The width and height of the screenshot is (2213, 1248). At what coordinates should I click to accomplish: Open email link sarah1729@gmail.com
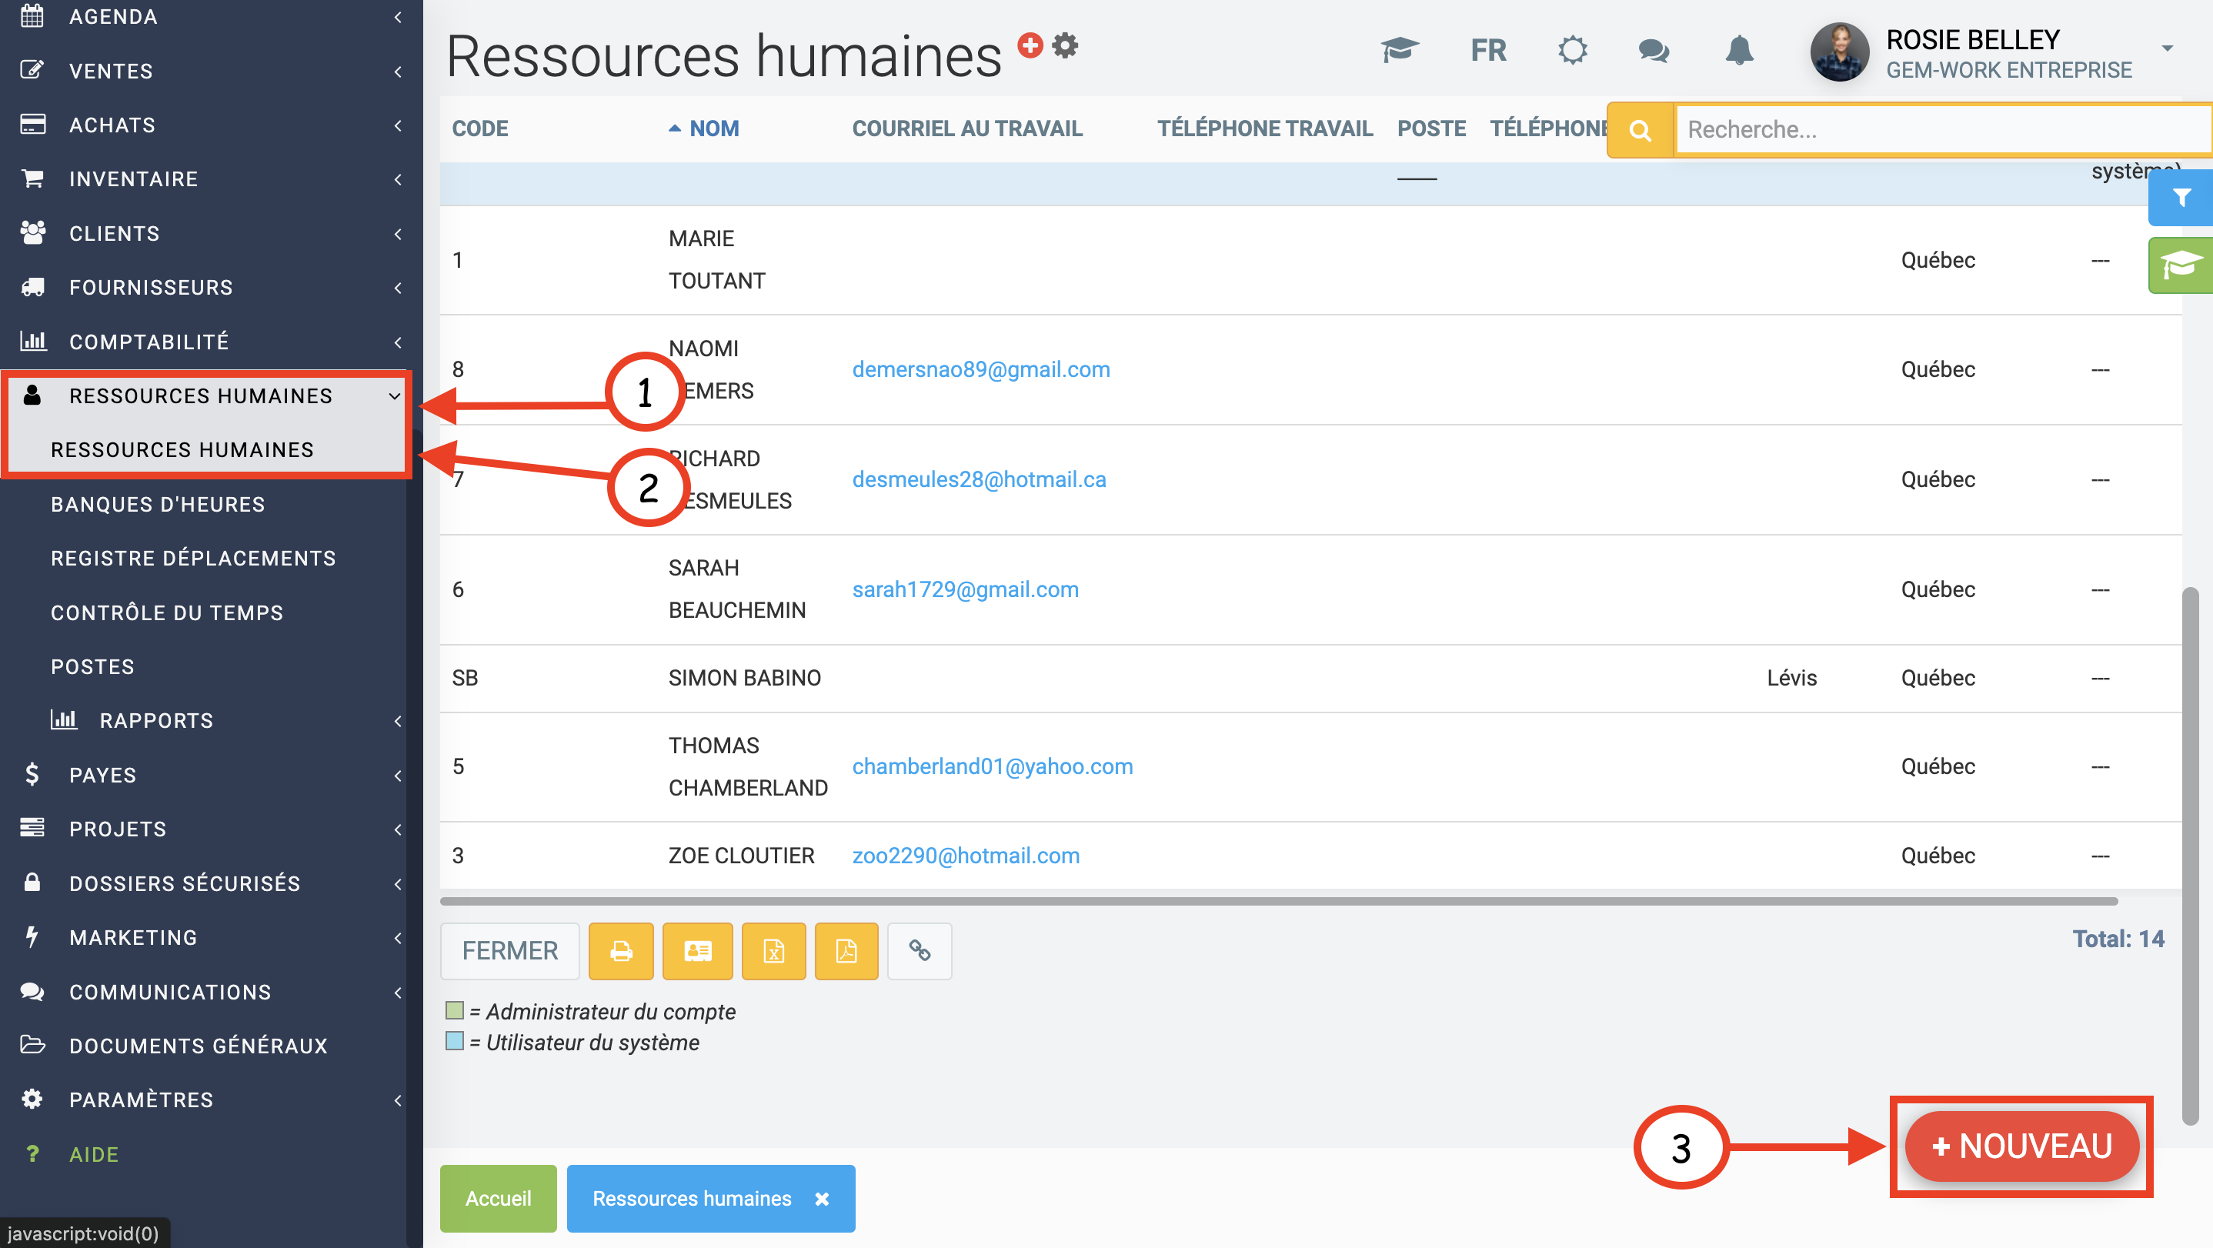tap(965, 589)
